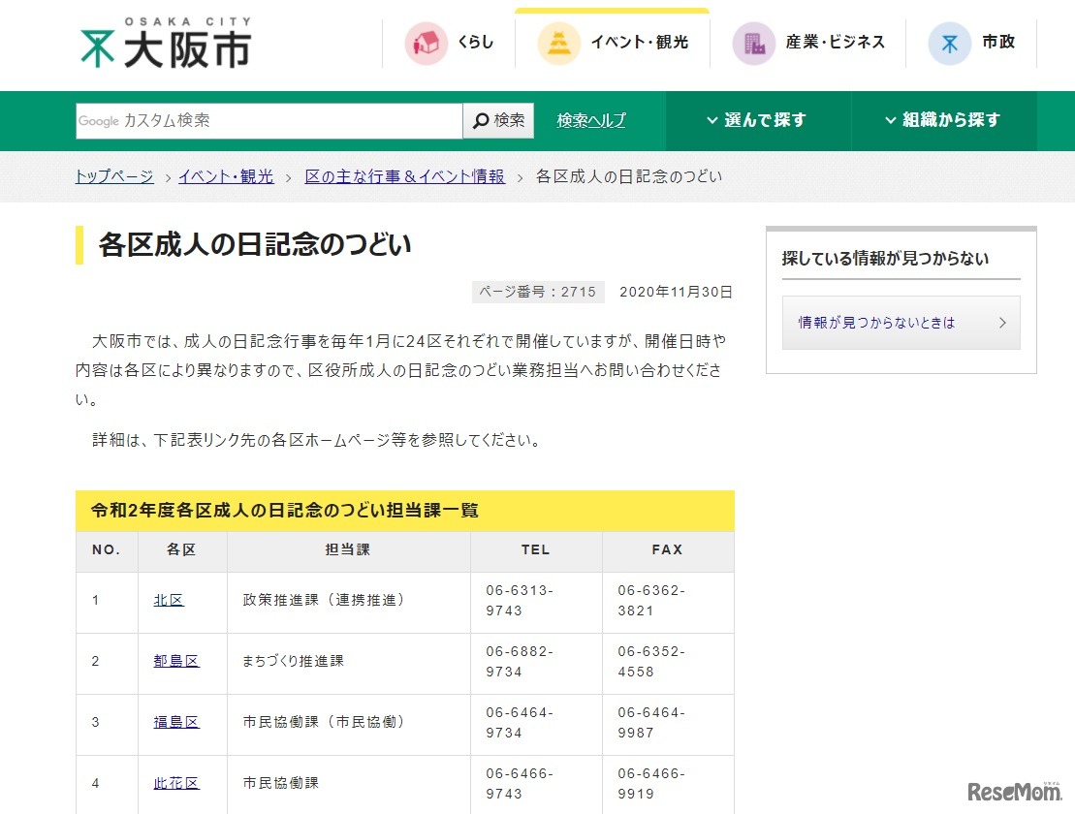Expand the 組織から探す dropdown

942,121
